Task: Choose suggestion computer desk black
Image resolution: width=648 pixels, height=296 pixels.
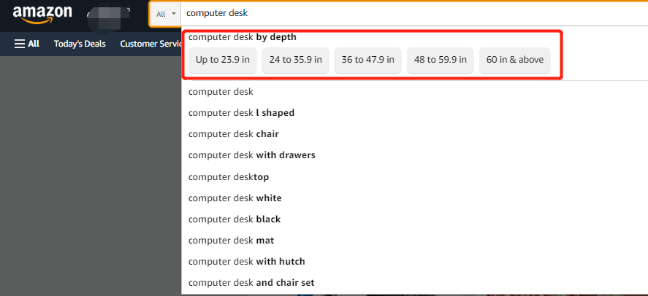Action: tap(414, 219)
